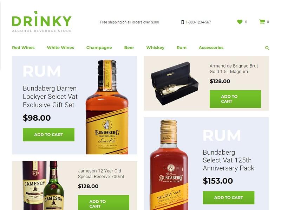Image resolution: width=281 pixels, height=210 pixels.
Task: Open the Jameson 12 Year Old Special Reserve link
Action: [x=102, y=174]
